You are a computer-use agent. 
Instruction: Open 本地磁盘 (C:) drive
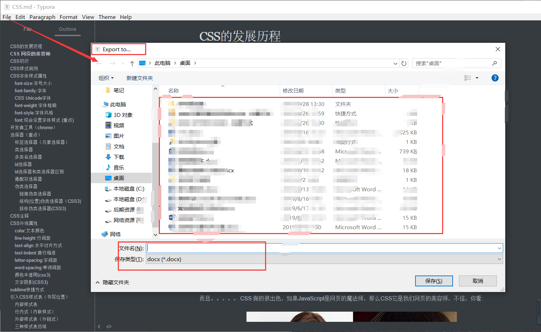(129, 189)
